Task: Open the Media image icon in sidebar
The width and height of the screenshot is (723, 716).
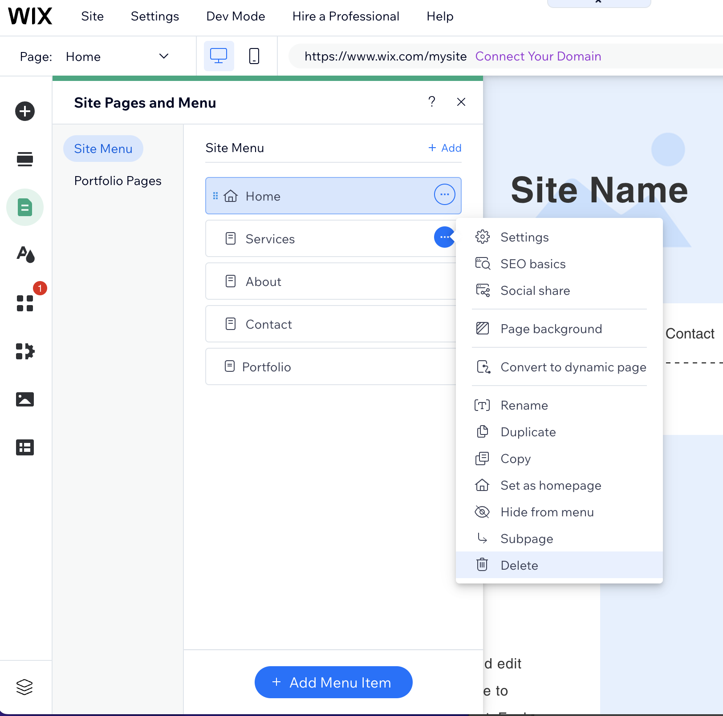Action: [25, 399]
